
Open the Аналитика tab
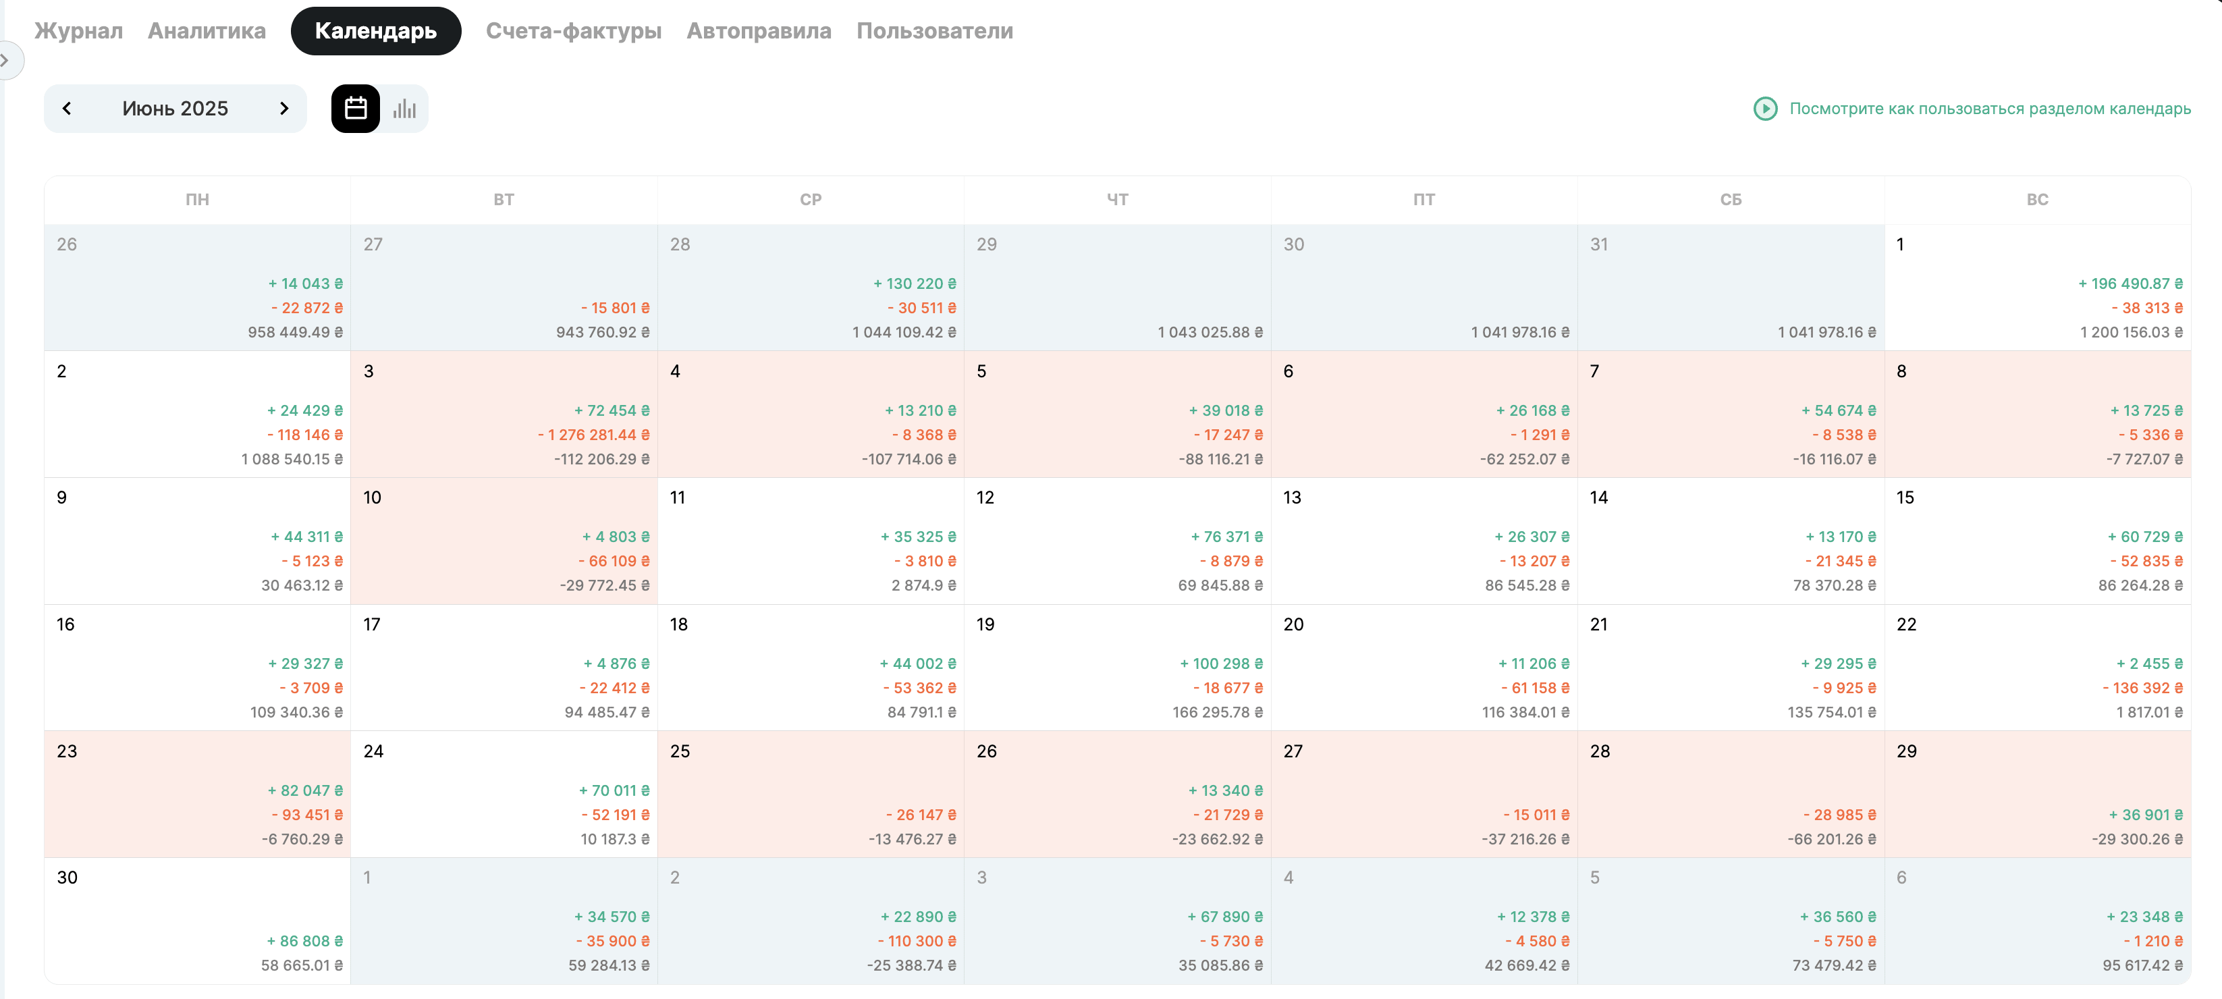tap(207, 31)
